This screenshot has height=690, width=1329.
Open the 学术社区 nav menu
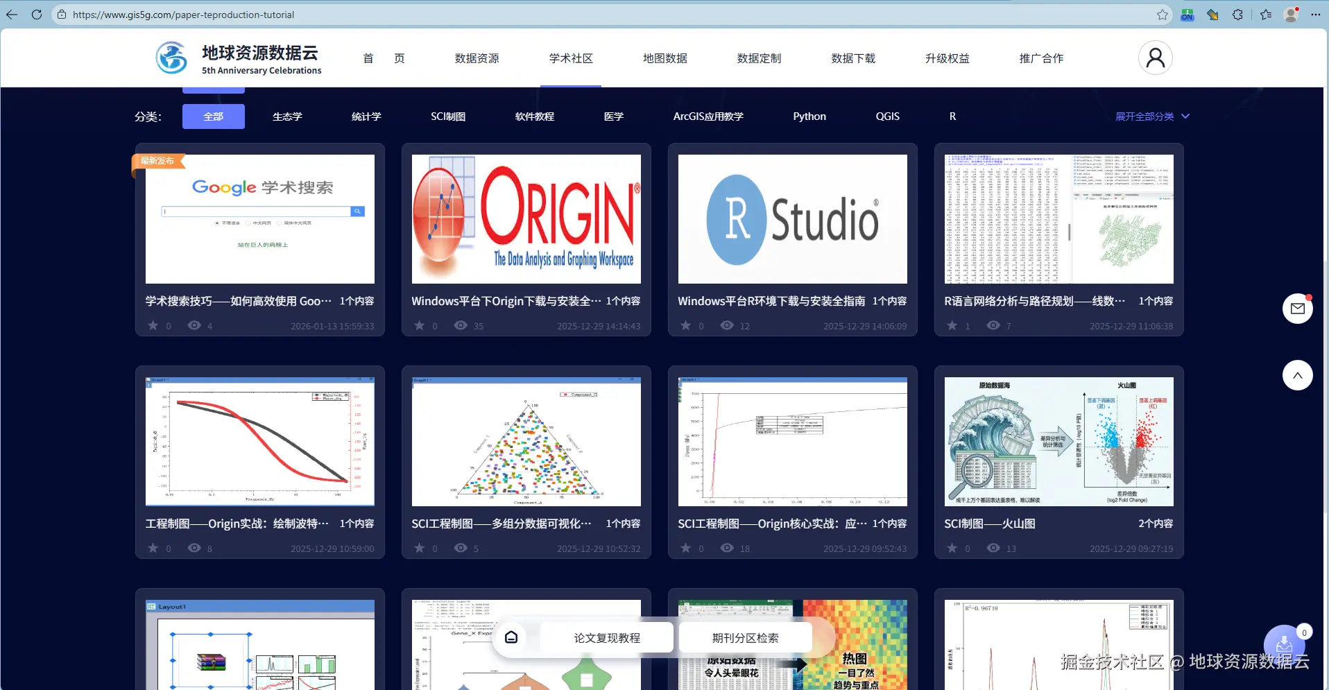[x=571, y=58]
